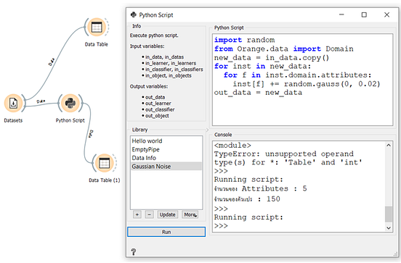Click the 'import random' code line
This screenshot has height=263, width=401.
(245, 40)
